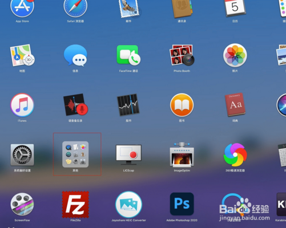Open Karabiner app at the screen edge
Image resolution: width=286 pixels, height=228 pixels.
click(x=281, y=205)
